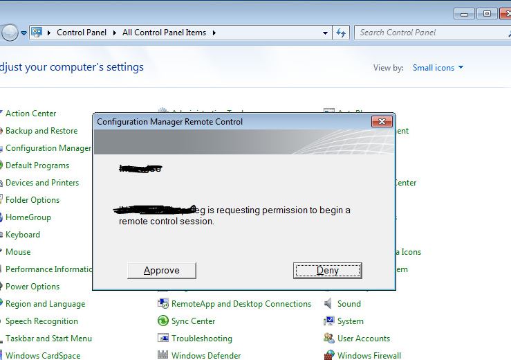Close the Configuration Manager Remote Control dialog

tap(382, 122)
